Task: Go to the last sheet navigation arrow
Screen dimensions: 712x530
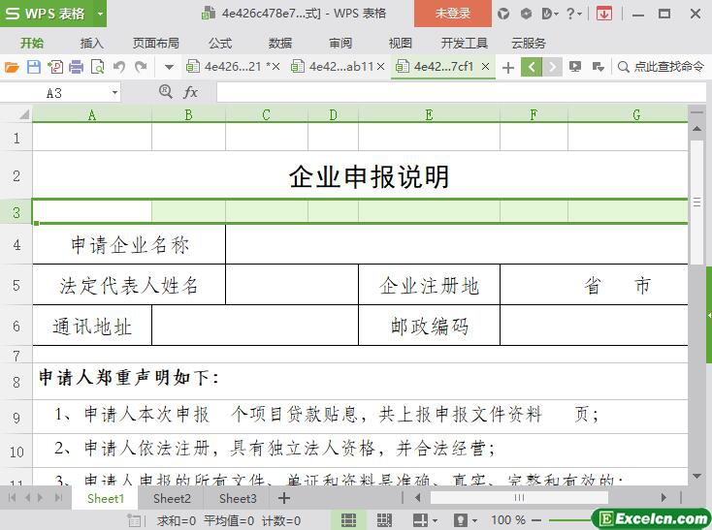Action: [x=58, y=498]
